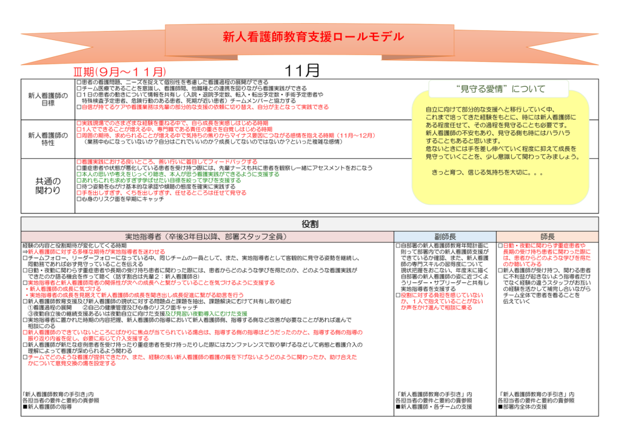Tick the red 日勤・夜勤に関わらず checkbox under 師長
This screenshot has height=439, width=621.
500,246
